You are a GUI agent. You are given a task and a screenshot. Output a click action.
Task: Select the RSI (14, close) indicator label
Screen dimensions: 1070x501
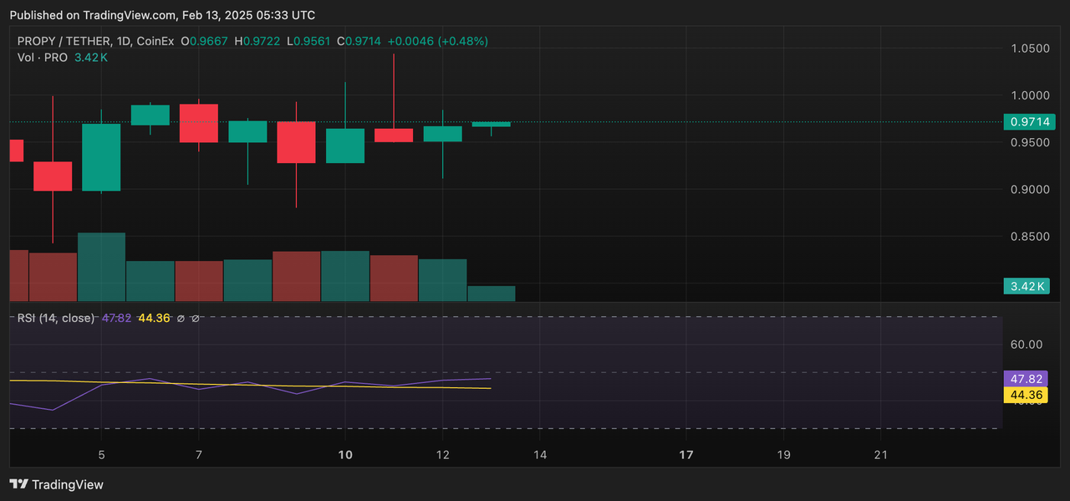(57, 318)
